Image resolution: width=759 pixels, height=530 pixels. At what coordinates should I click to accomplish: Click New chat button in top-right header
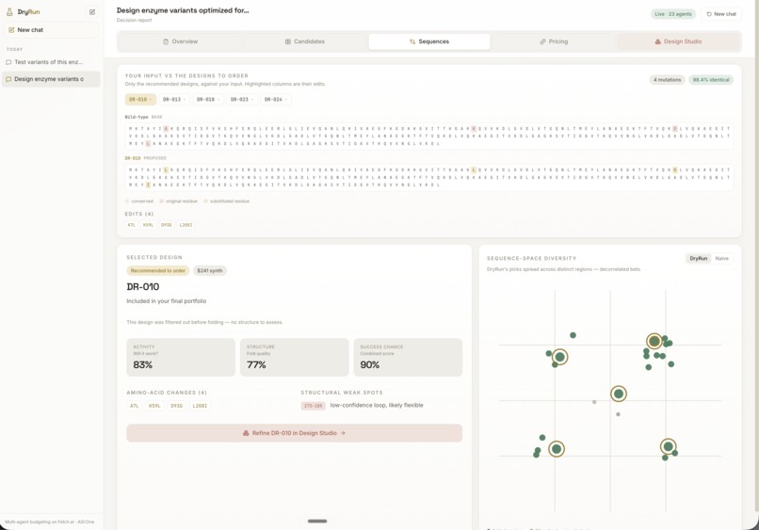[721, 14]
